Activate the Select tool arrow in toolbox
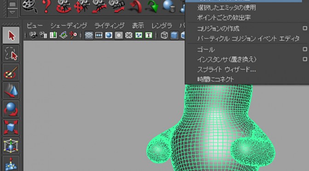 (x=11, y=35)
